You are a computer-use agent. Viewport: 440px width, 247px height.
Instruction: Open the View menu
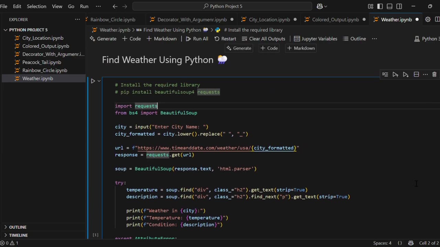(x=57, y=6)
